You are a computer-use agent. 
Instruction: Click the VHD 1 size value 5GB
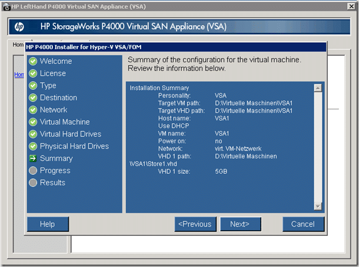[221, 171]
